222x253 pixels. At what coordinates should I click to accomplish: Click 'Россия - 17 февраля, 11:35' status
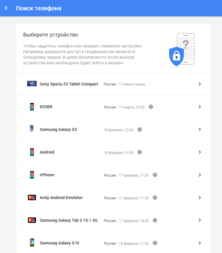tap(126, 175)
